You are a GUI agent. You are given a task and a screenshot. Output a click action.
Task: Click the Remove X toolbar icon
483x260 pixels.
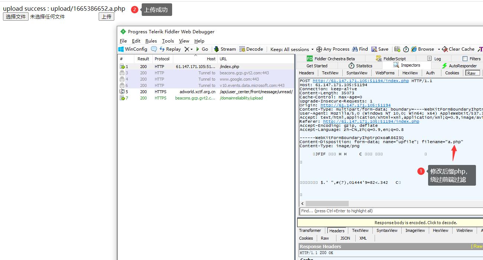click(x=187, y=49)
